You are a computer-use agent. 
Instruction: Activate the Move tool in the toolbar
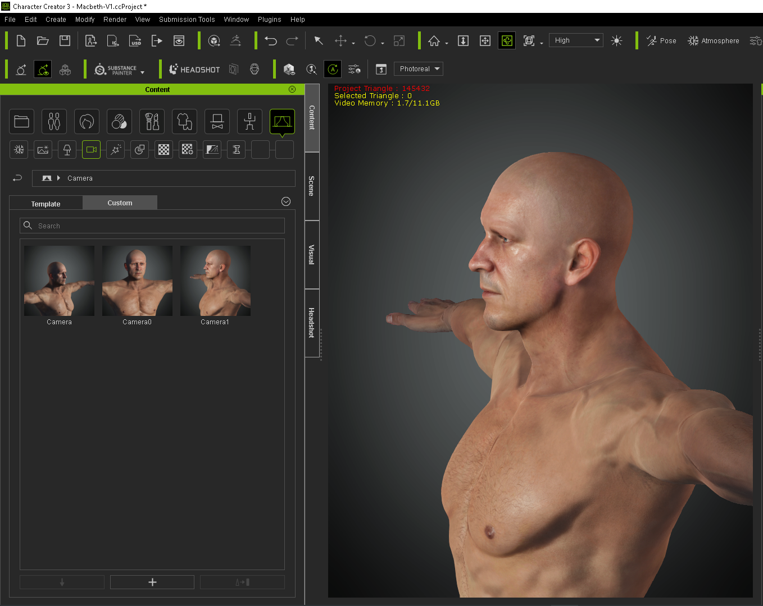(340, 40)
